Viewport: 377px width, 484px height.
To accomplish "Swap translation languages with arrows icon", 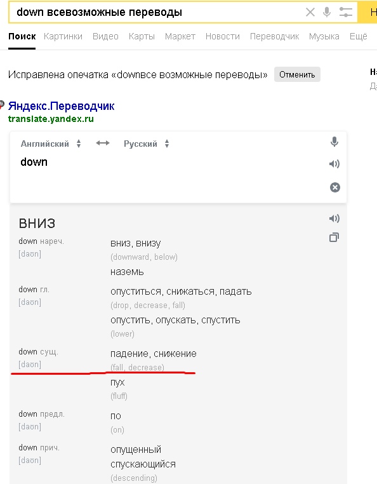I will (103, 143).
